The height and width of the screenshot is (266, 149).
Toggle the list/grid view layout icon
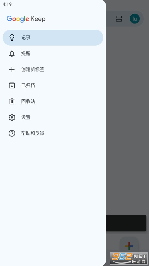[x=119, y=19]
